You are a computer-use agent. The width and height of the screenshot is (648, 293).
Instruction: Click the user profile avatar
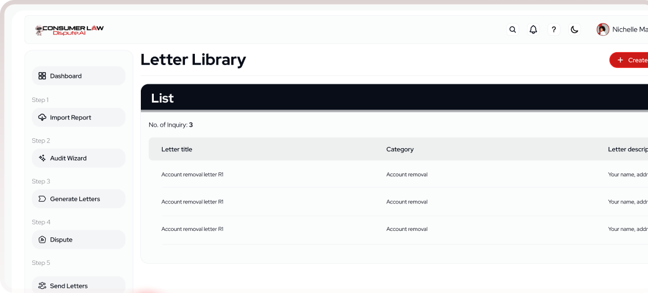[x=603, y=29]
